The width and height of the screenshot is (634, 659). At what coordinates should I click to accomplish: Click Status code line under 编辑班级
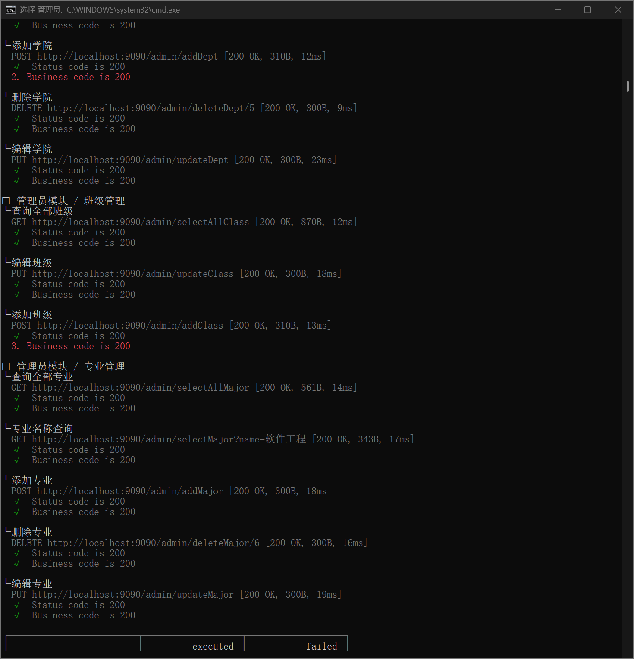point(69,284)
